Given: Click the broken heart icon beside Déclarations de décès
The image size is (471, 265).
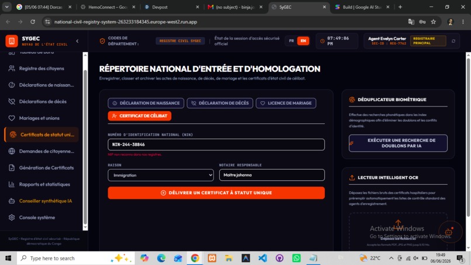Looking at the screenshot, I should pyautogui.click(x=12, y=102).
